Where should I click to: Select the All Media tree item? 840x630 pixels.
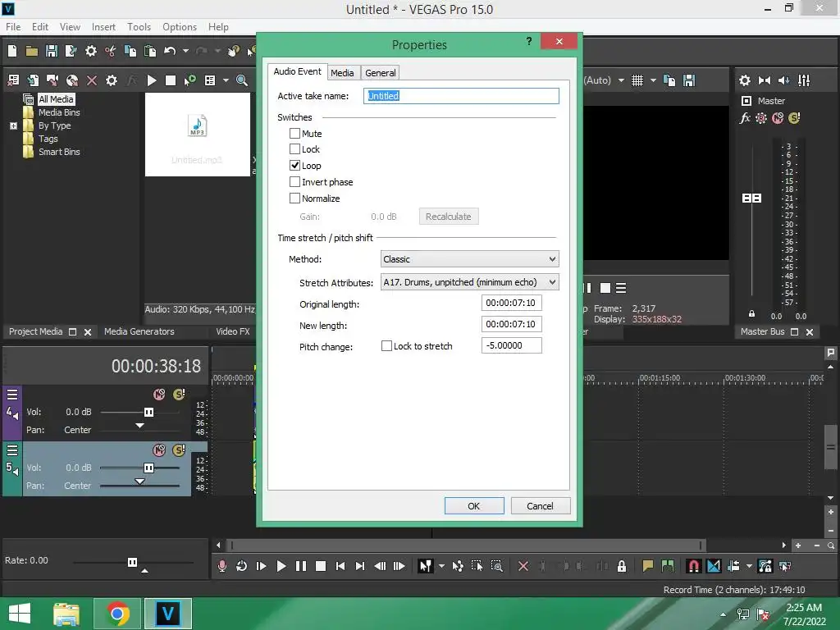pyautogui.click(x=56, y=99)
